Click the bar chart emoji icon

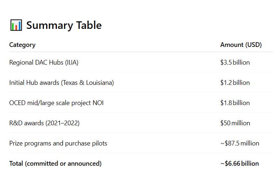coord(16,25)
